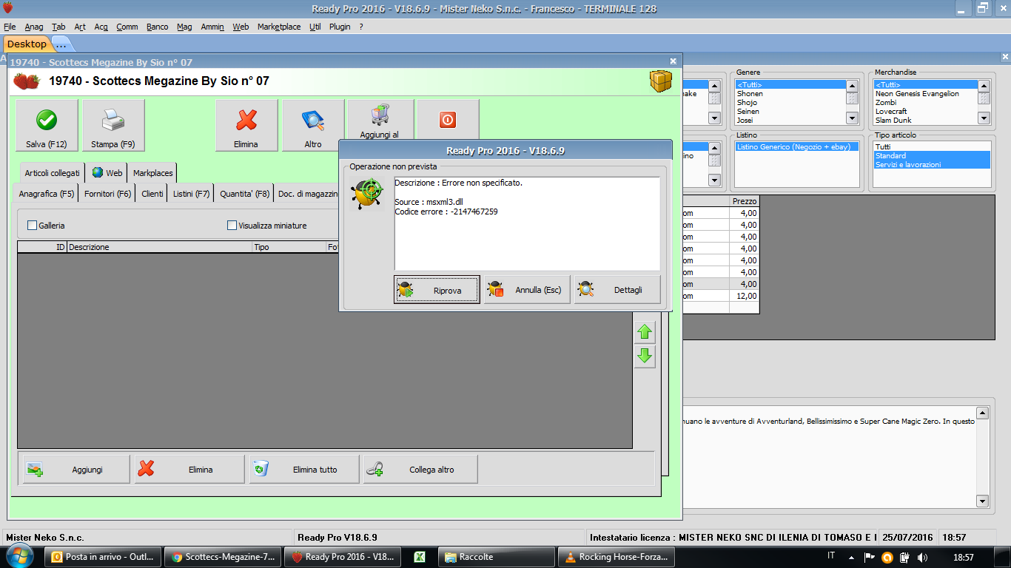Show hidden system tray icons
The image size is (1011, 568).
852,557
